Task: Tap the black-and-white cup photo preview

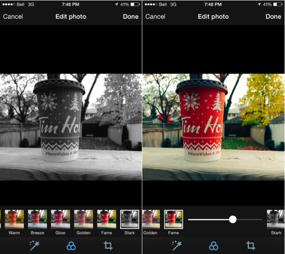Action: (71, 127)
